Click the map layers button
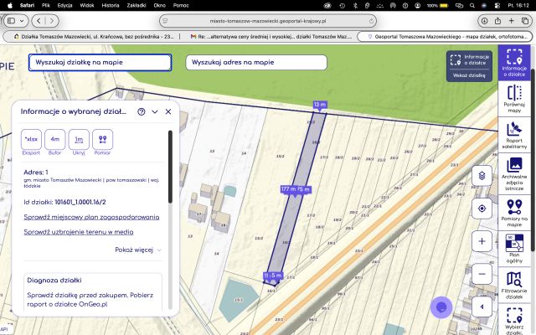This screenshot has width=536, height=335. [482, 176]
